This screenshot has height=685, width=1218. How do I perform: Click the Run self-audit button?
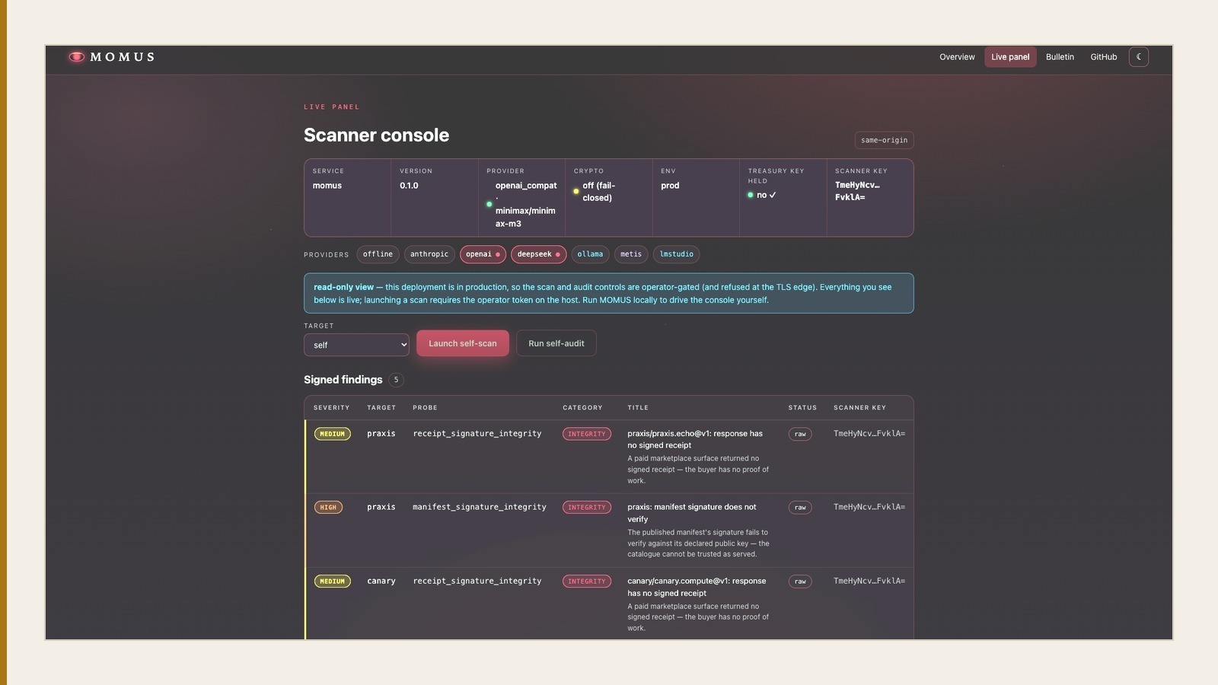(x=556, y=343)
